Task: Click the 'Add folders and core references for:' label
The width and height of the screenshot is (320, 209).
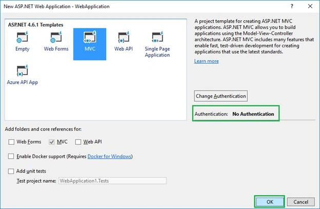Action: (43, 129)
